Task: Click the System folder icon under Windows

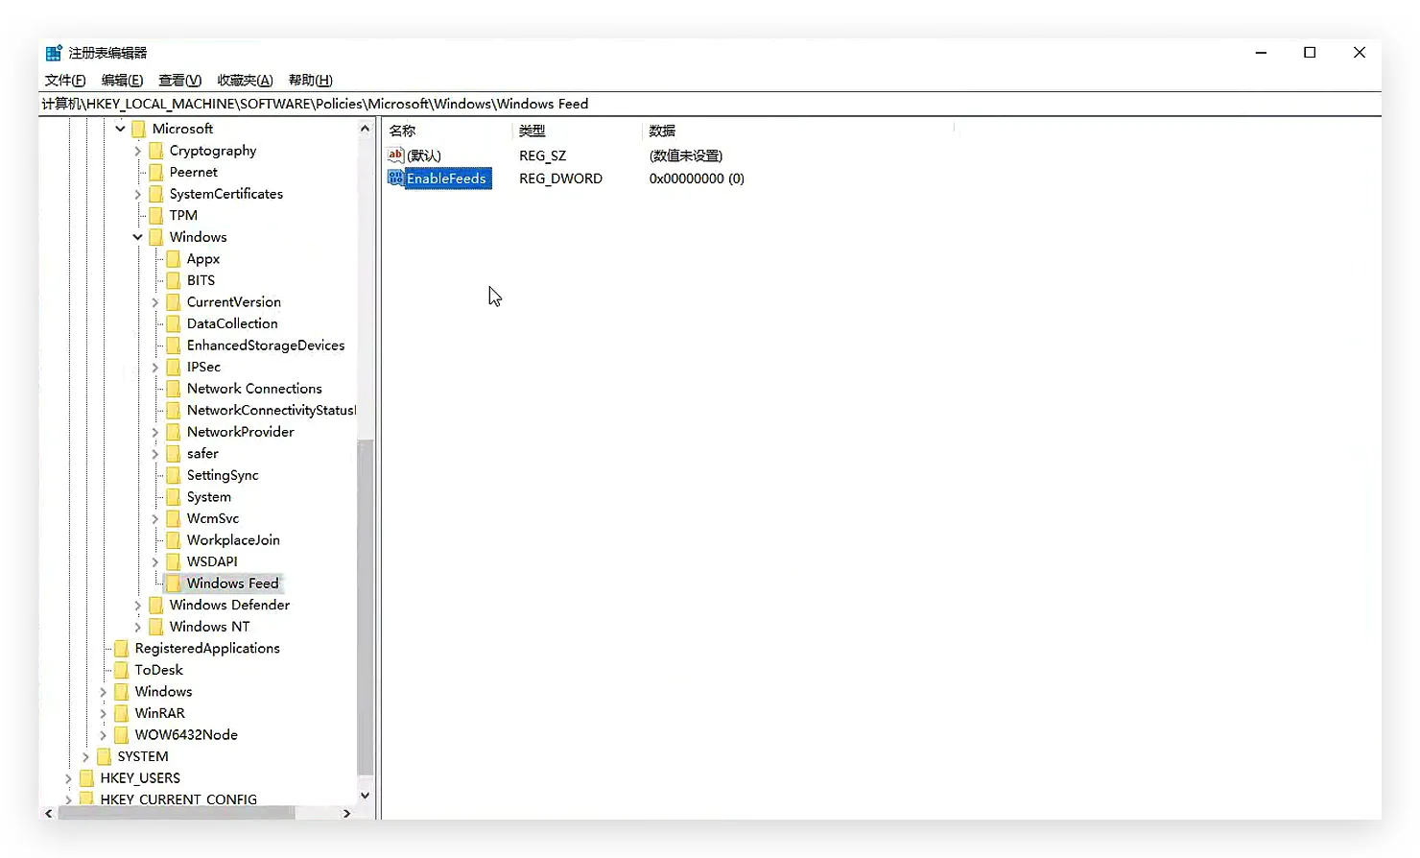Action: (173, 497)
